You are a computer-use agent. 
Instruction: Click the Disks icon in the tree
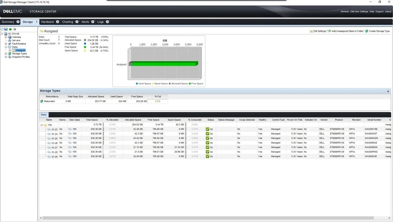coord(10,47)
